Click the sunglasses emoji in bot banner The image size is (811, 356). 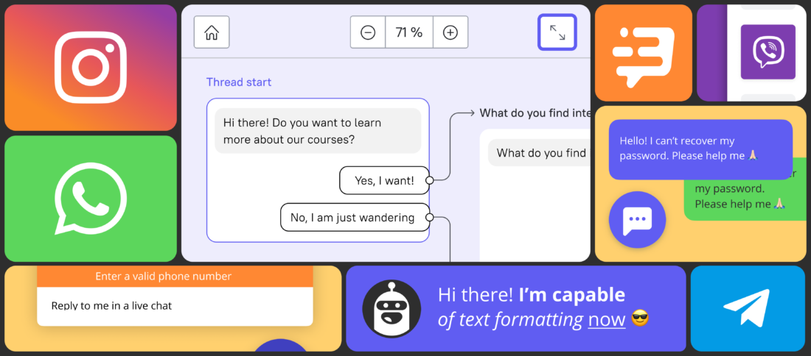point(640,319)
